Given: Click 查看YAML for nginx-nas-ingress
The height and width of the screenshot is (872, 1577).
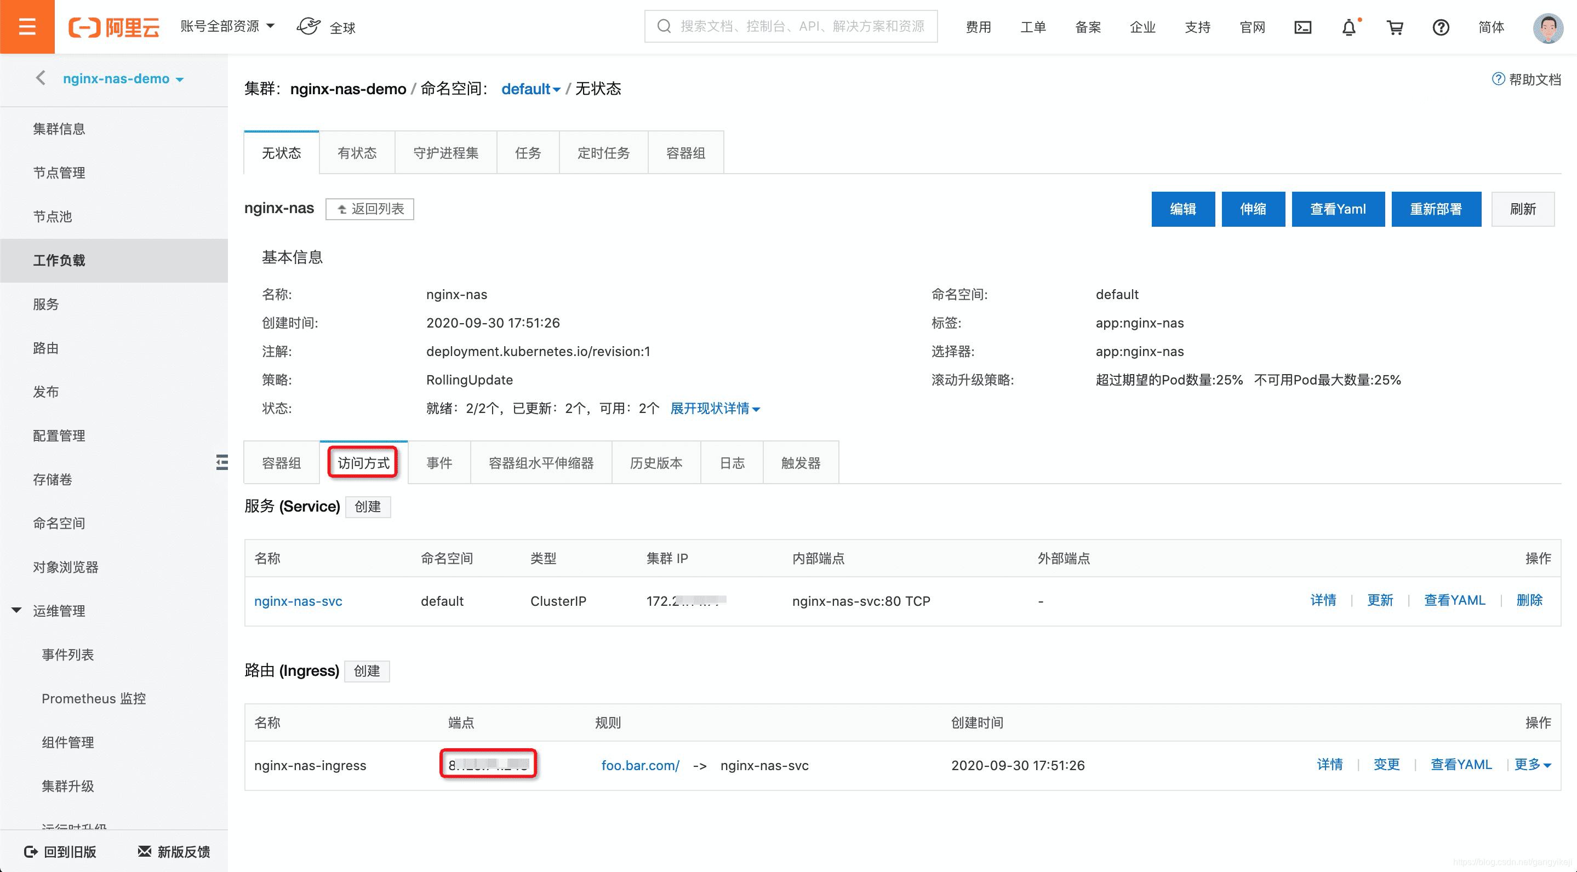Looking at the screenshot, I should [1461, 764].
